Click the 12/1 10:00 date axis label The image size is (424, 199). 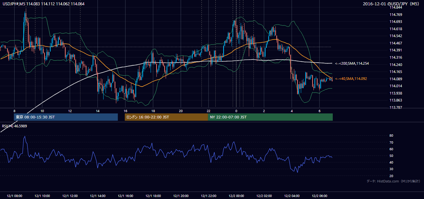pyautogui.click(x=42, y=196)
